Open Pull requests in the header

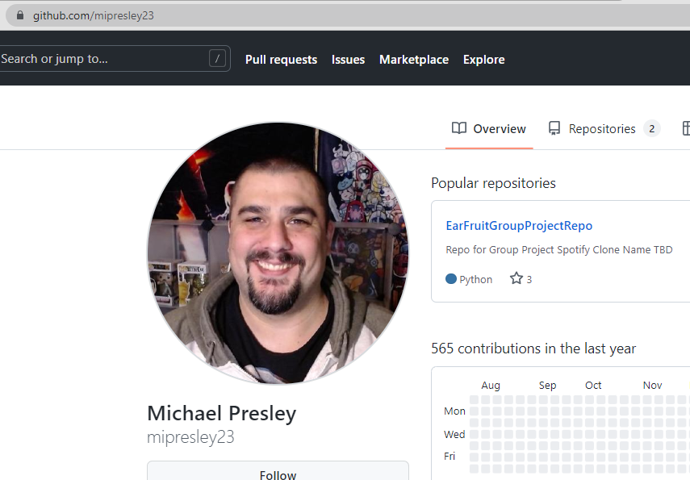(281, 60)
